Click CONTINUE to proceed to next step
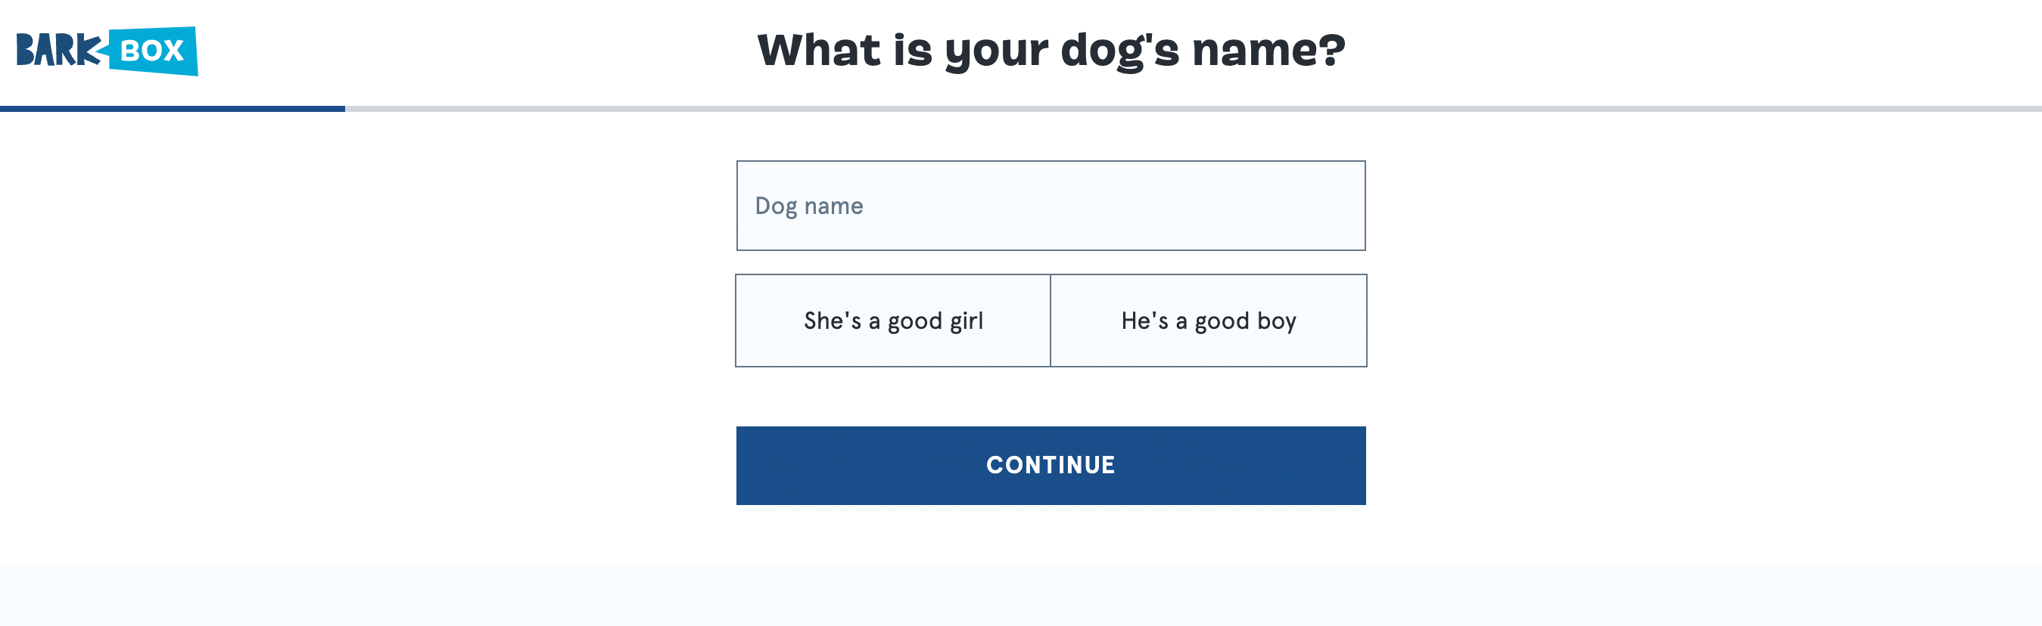Image resolution: width=2042 pixels, height=626 pixels. [x=1051, y=466]
